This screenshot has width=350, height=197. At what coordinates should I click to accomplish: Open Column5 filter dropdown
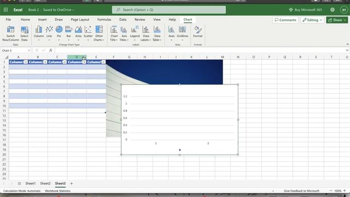click(x=103, y=62)
